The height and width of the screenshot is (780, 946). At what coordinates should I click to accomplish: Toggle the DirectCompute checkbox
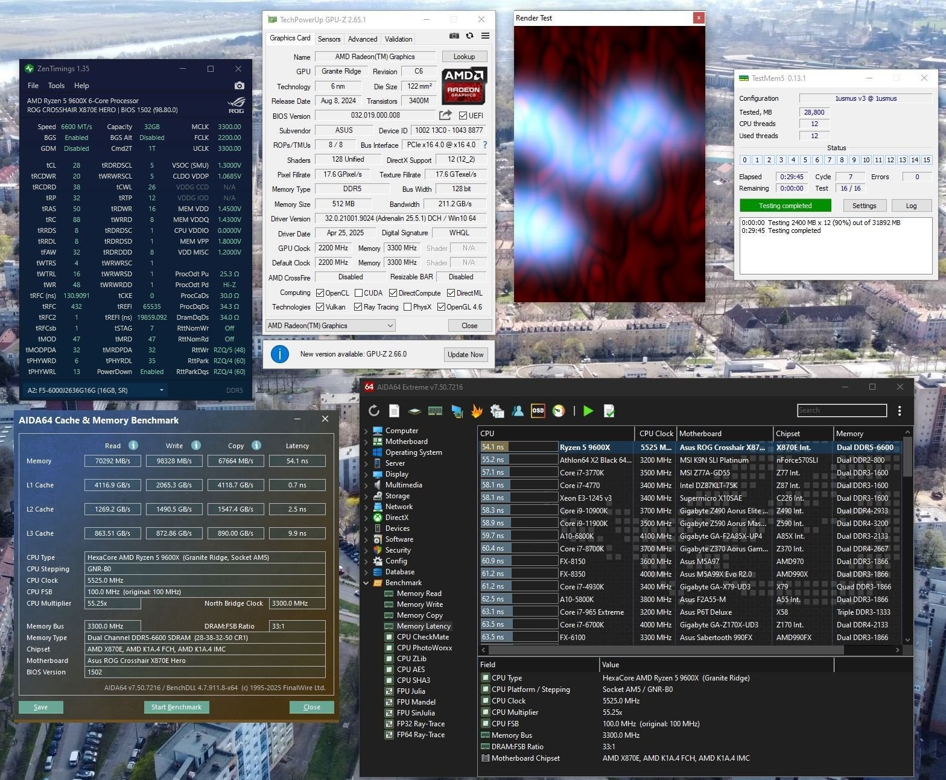[393, 293]
